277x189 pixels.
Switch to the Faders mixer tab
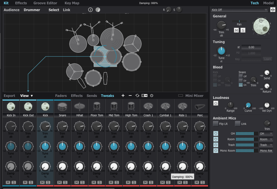[61, 96]
